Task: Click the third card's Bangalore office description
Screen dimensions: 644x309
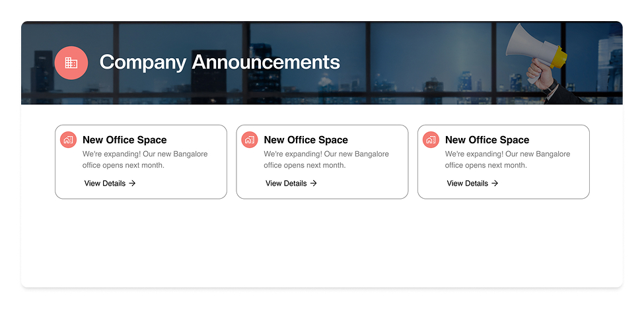Action: (507, 160)
